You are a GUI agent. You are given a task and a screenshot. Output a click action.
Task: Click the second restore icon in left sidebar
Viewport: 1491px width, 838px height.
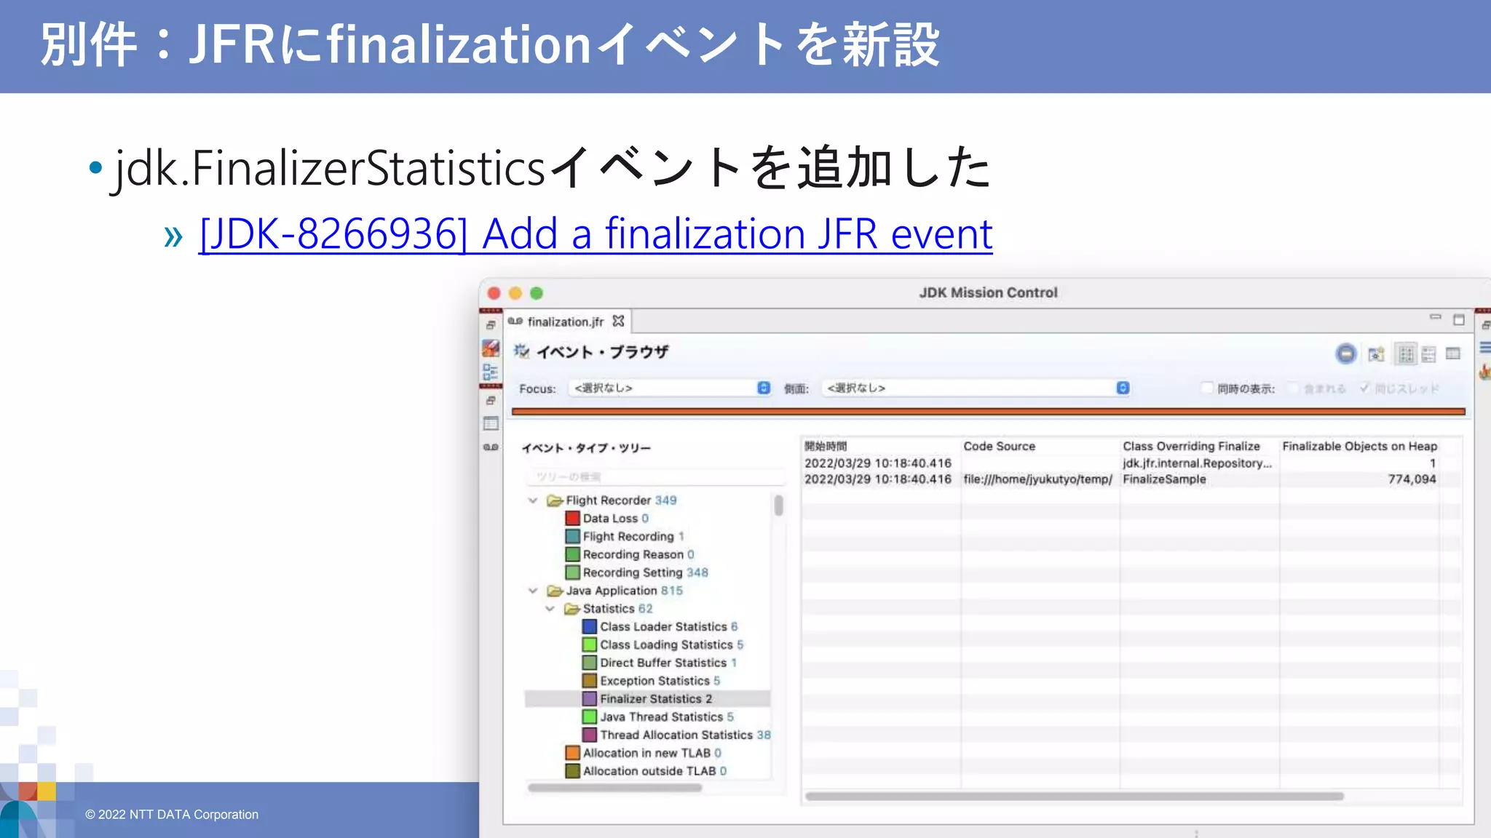[x=491, y=401]
